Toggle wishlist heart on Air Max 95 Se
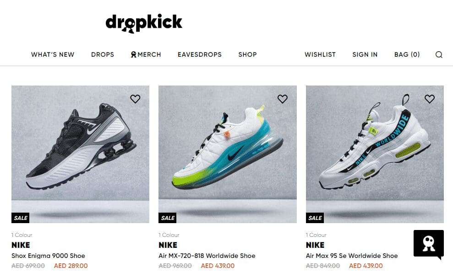 [430, 99]
